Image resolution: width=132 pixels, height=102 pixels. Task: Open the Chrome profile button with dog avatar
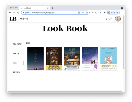[x=113, y=12]
